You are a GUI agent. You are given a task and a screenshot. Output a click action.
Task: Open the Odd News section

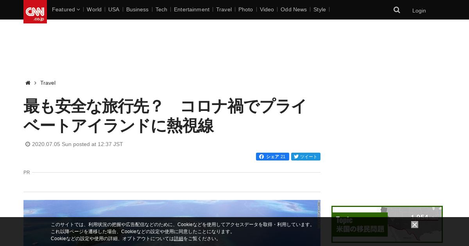[294, 9]
